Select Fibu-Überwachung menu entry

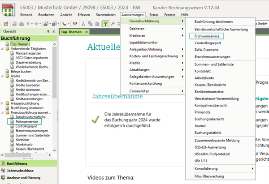(221, 176)
